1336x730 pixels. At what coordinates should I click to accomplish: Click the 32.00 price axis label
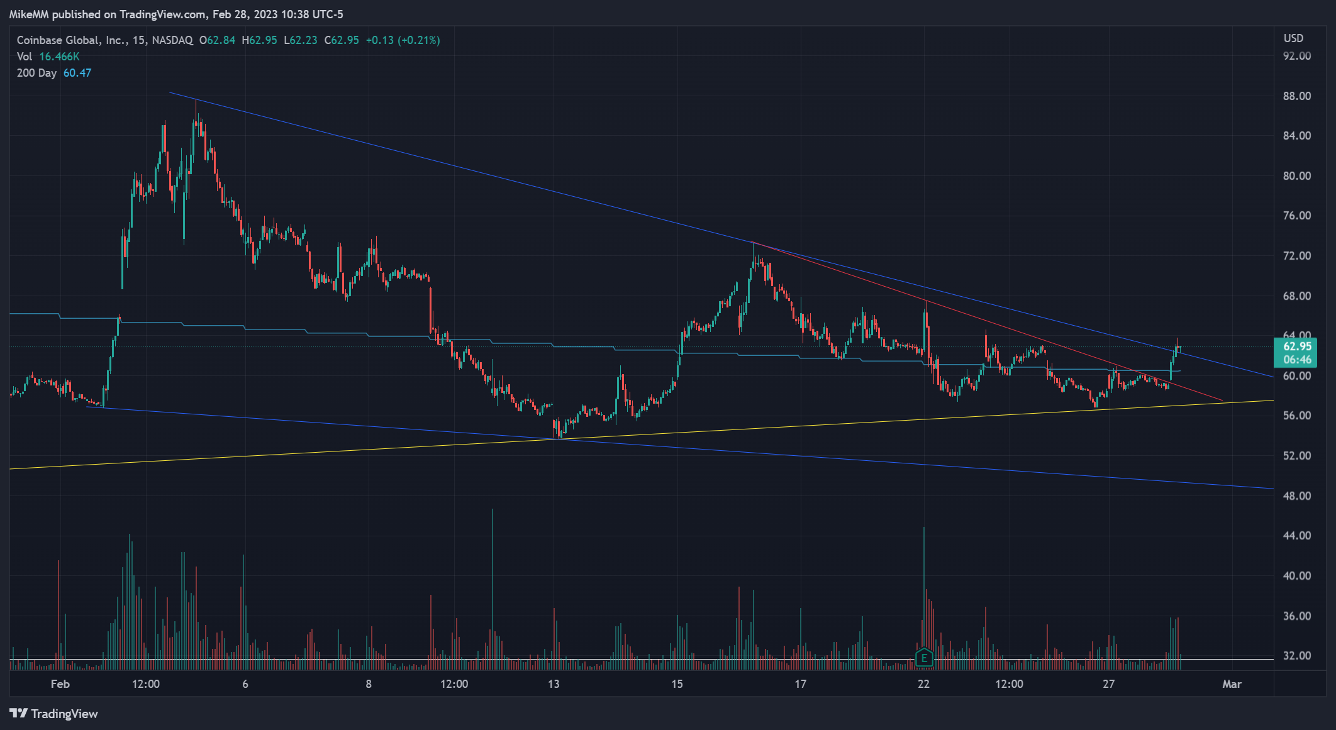pos(1297,656)
